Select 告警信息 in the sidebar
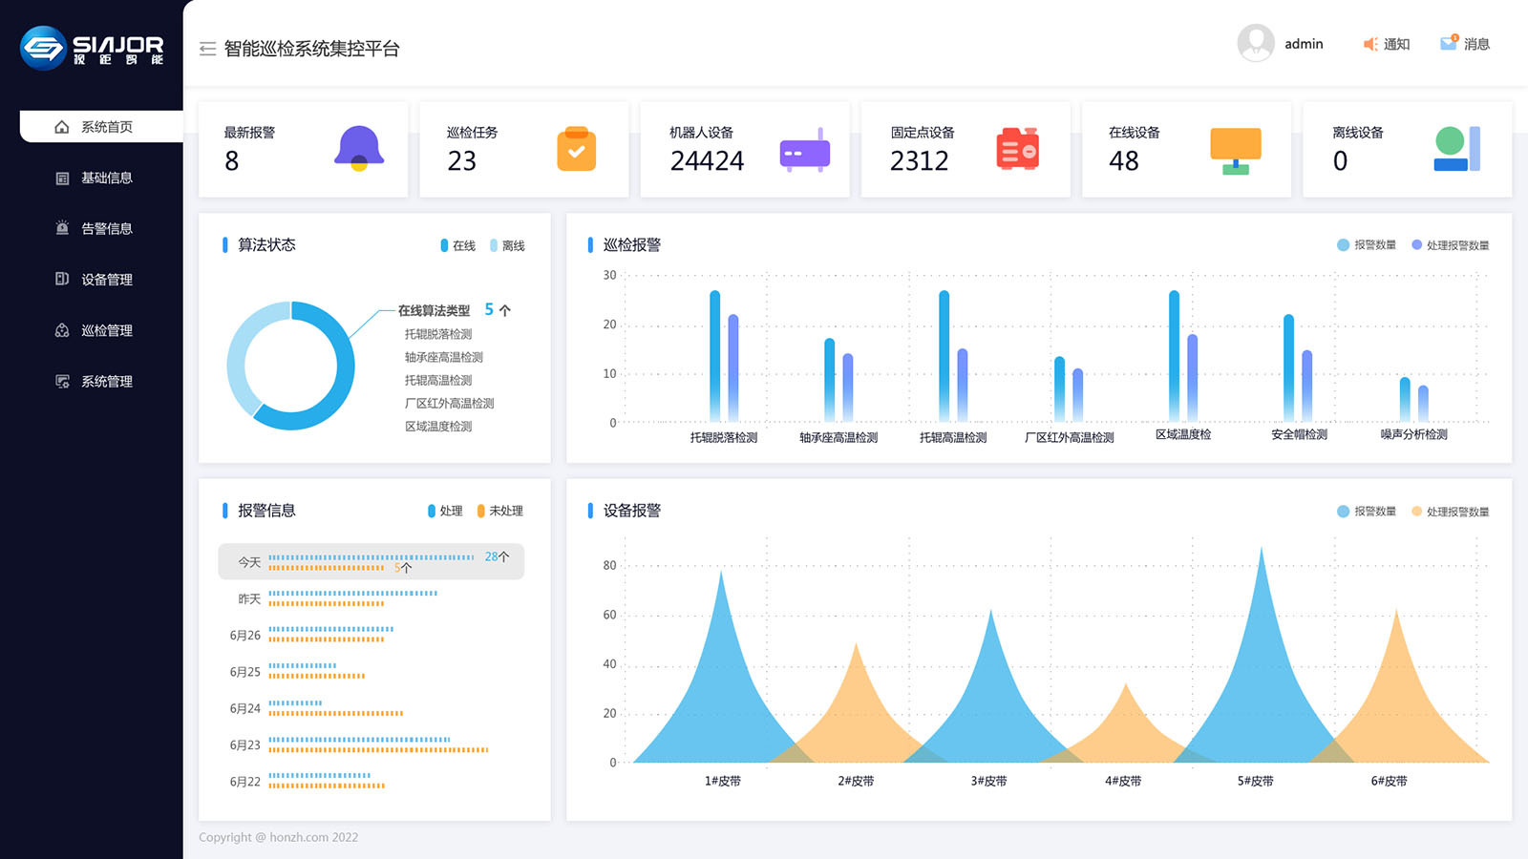1528x859 pixels. point(105,228)
